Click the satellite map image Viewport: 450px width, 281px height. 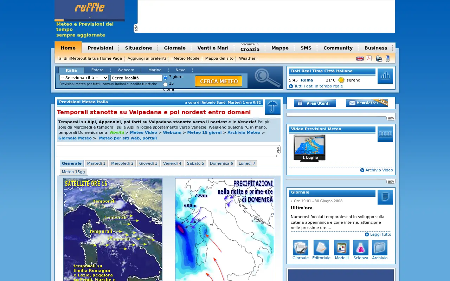tap(113, 230)
